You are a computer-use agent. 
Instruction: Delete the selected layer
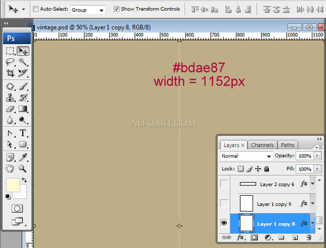click(309, 237)
